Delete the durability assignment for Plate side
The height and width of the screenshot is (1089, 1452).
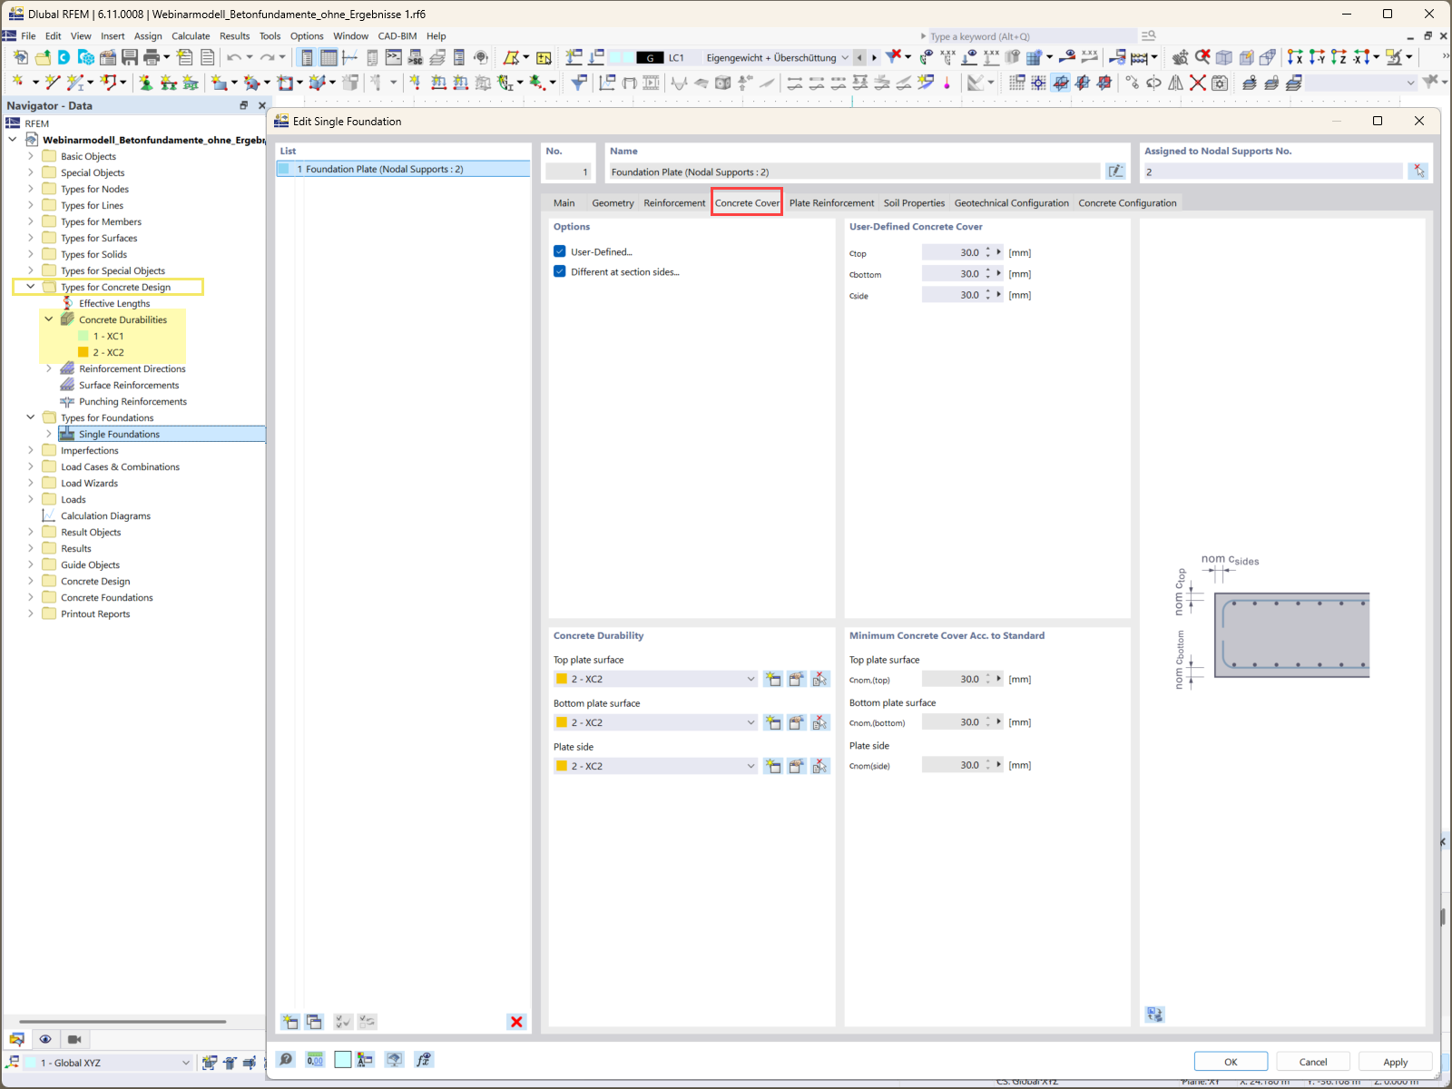click(819, 766)
